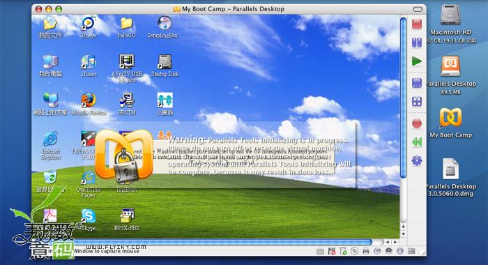Click the vertical scrollbar down arrow
This screenshot has width=488, height=265.
[x=404, y=234]
